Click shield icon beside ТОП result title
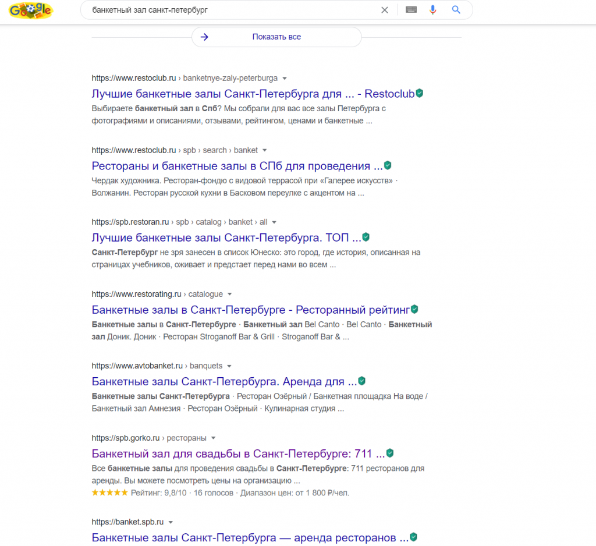The height and width of the screenshot is (546, 596). click(366, 237)
